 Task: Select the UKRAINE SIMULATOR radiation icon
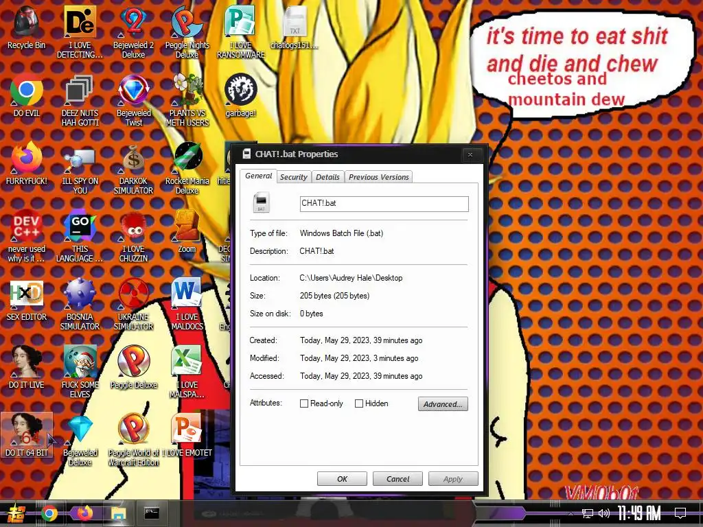click(133, 304)
